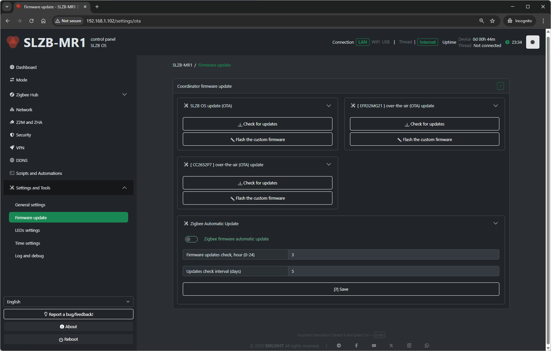Check for updates for CC2652P7
Image resolution: width=551 pixels, height=351 pixels.
(x=257, y=183)
